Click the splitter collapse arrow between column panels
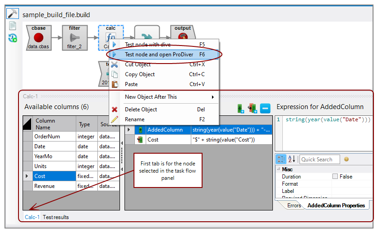The image size is (378, 233). [x=121, y=143]
